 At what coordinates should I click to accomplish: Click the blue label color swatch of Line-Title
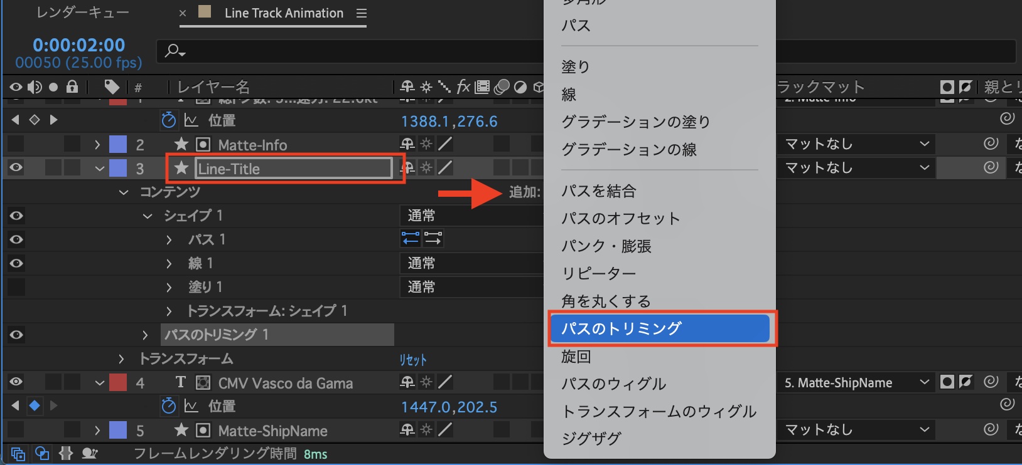point(118,168)
